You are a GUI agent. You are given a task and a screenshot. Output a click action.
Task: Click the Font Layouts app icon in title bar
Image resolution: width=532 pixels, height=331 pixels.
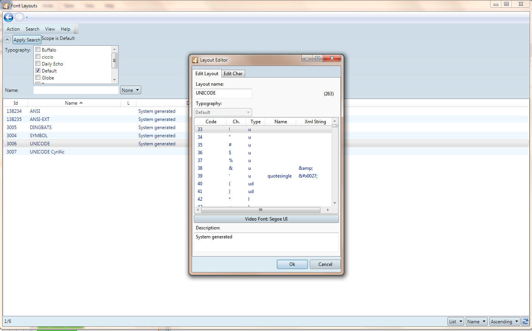(6, 6)
